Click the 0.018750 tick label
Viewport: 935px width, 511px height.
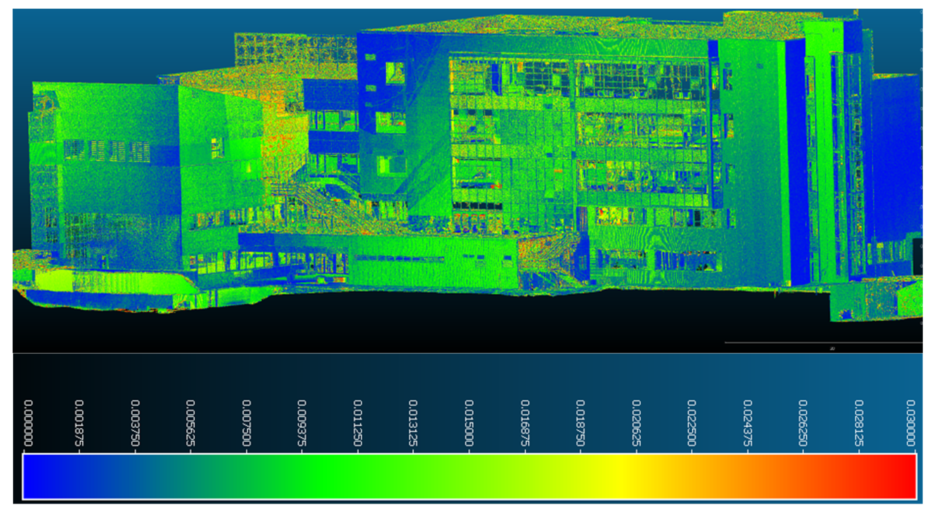[x=580, y=423]
